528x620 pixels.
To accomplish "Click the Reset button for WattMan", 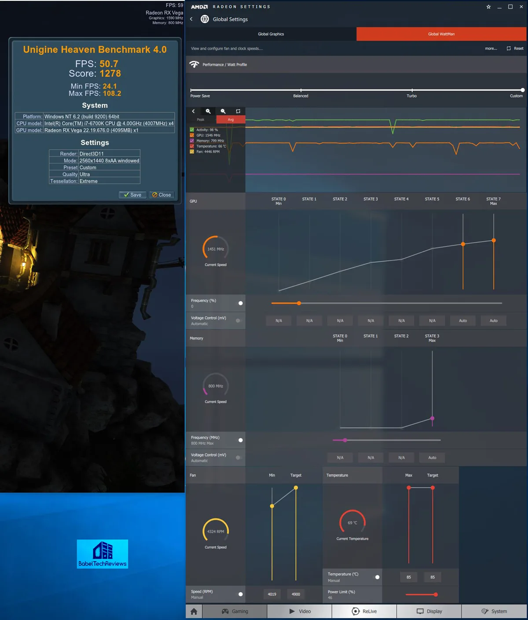I will 515,48.
